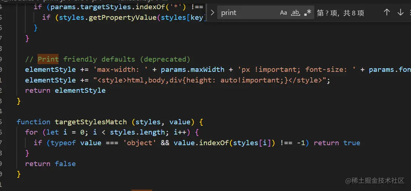Image resolution: width=411 pixels, height=191 pixels.
Task: Jump to the next match with the down arrow
Action: coord(400,12)
